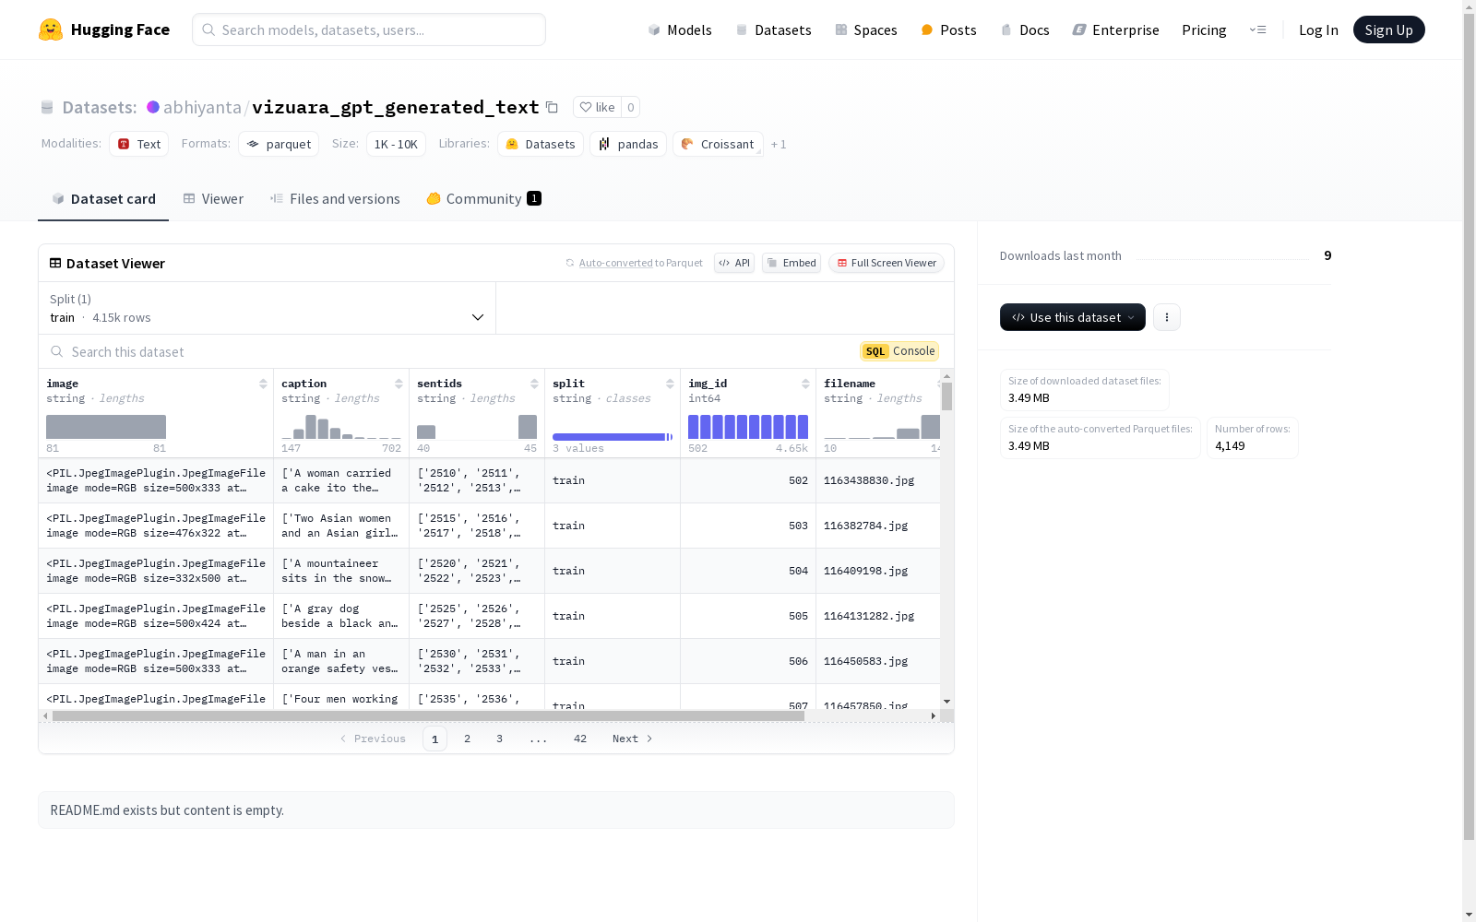Screen dimensions: 1476x922
Task: Click the Log In link
Action: (x=1318, y=30)
